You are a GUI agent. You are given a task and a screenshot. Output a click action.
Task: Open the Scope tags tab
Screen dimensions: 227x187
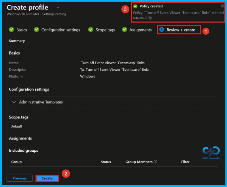pos(105,30)
